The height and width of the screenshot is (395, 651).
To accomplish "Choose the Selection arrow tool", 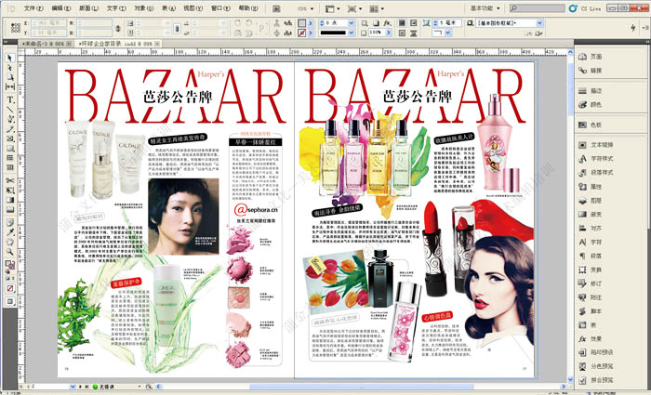I will [10, 59].
